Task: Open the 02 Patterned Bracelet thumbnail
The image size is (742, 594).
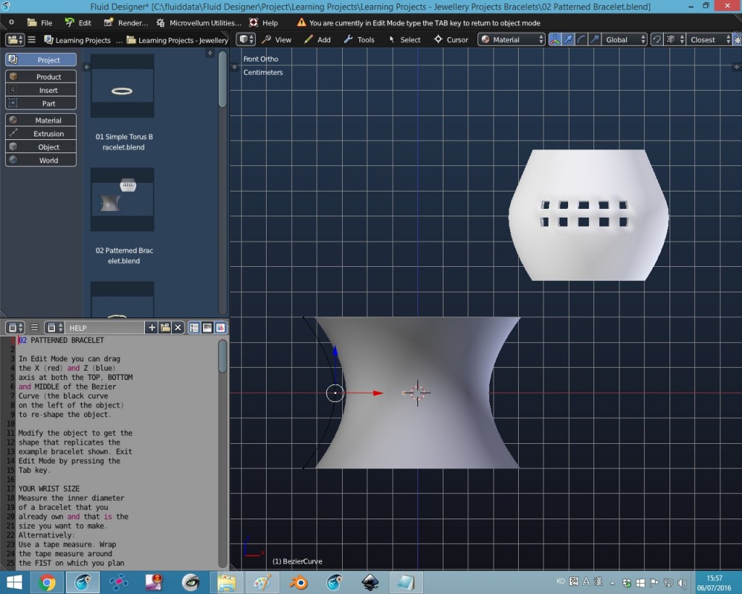Action: [x=122, y=198]
